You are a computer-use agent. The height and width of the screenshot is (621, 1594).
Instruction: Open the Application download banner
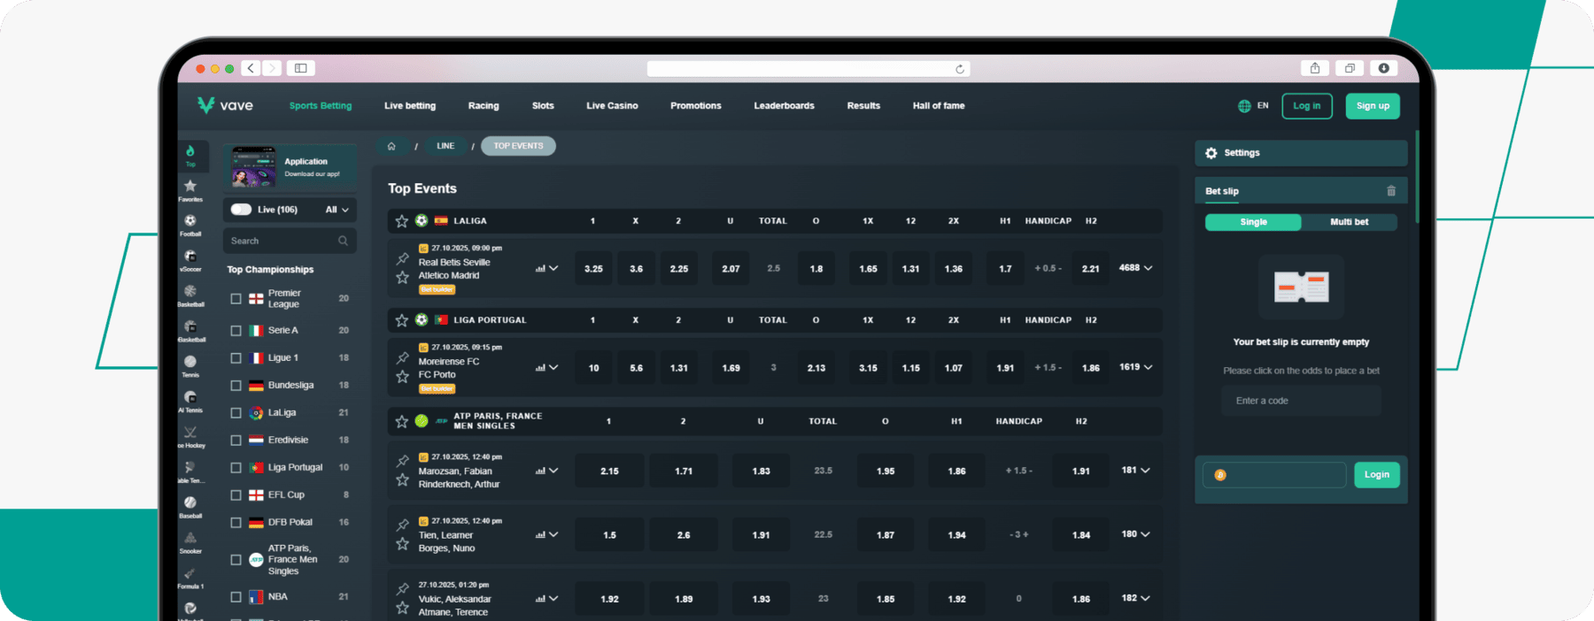click(x=290, y=168)
